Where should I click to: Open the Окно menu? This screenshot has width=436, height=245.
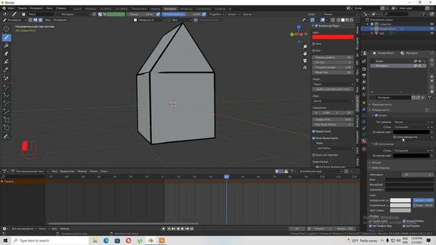click(49, 8)
